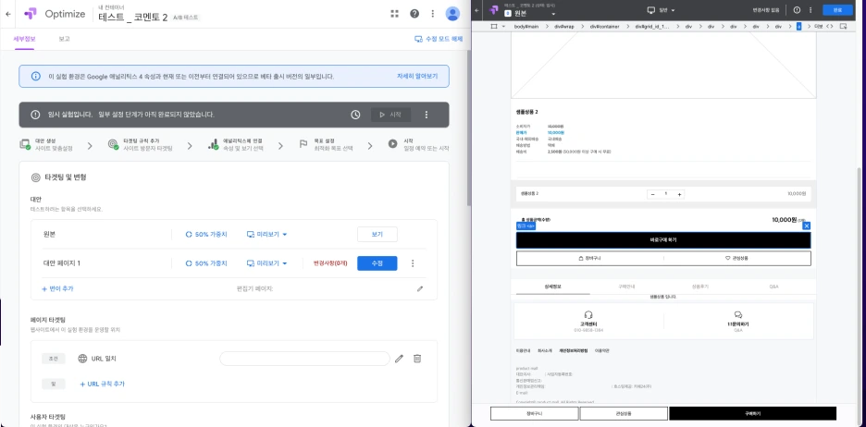
Task: Select the 타겟팅 규칙 추가 step
Action: point(141,144)
